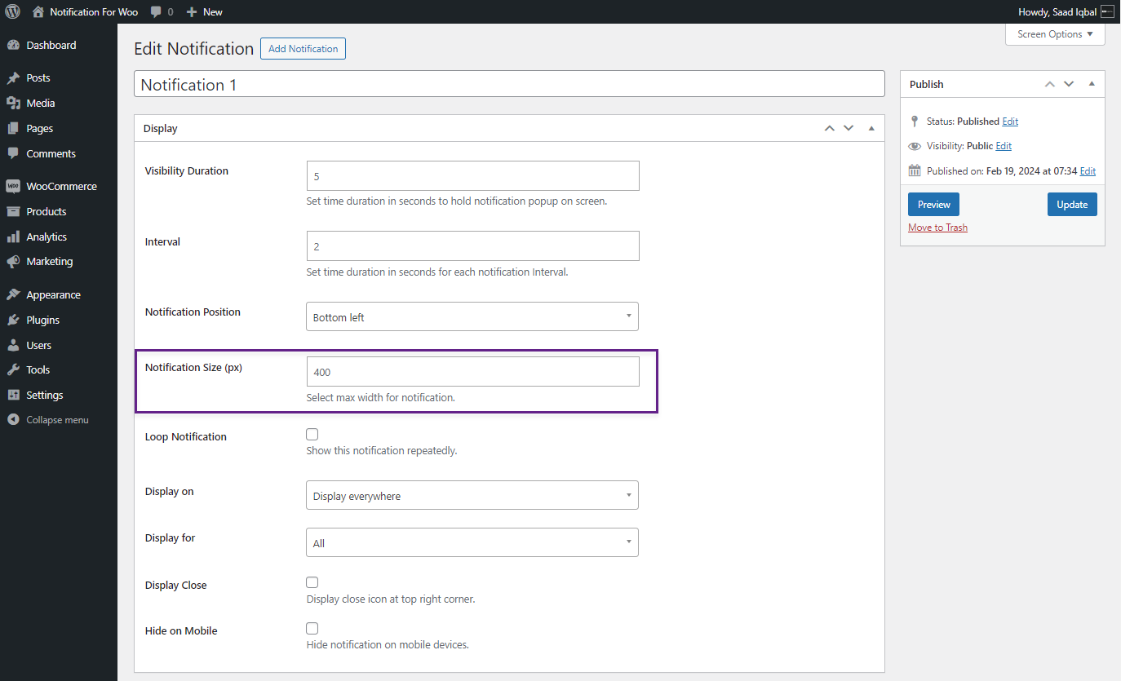The image size is (1121, 681).
Task: Click the Settings sliders icon
Action: (13, 396)
